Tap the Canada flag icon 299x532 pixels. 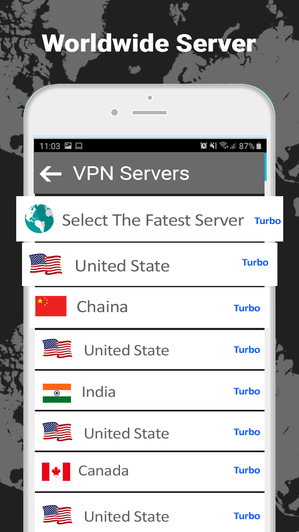coord(56,472)
